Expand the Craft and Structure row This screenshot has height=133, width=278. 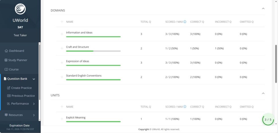pyautogui.click(x=62, y=48)
